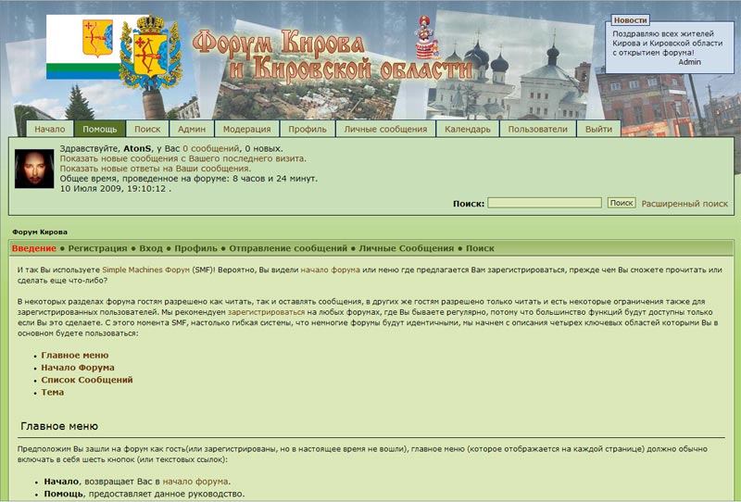
Task: Go to the Админ tab
Action: 192,130
